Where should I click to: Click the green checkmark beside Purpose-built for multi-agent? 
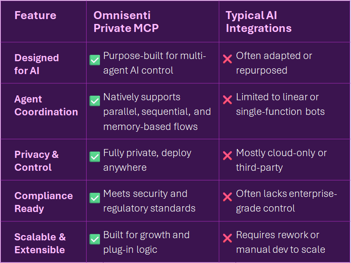coord(95,60)
